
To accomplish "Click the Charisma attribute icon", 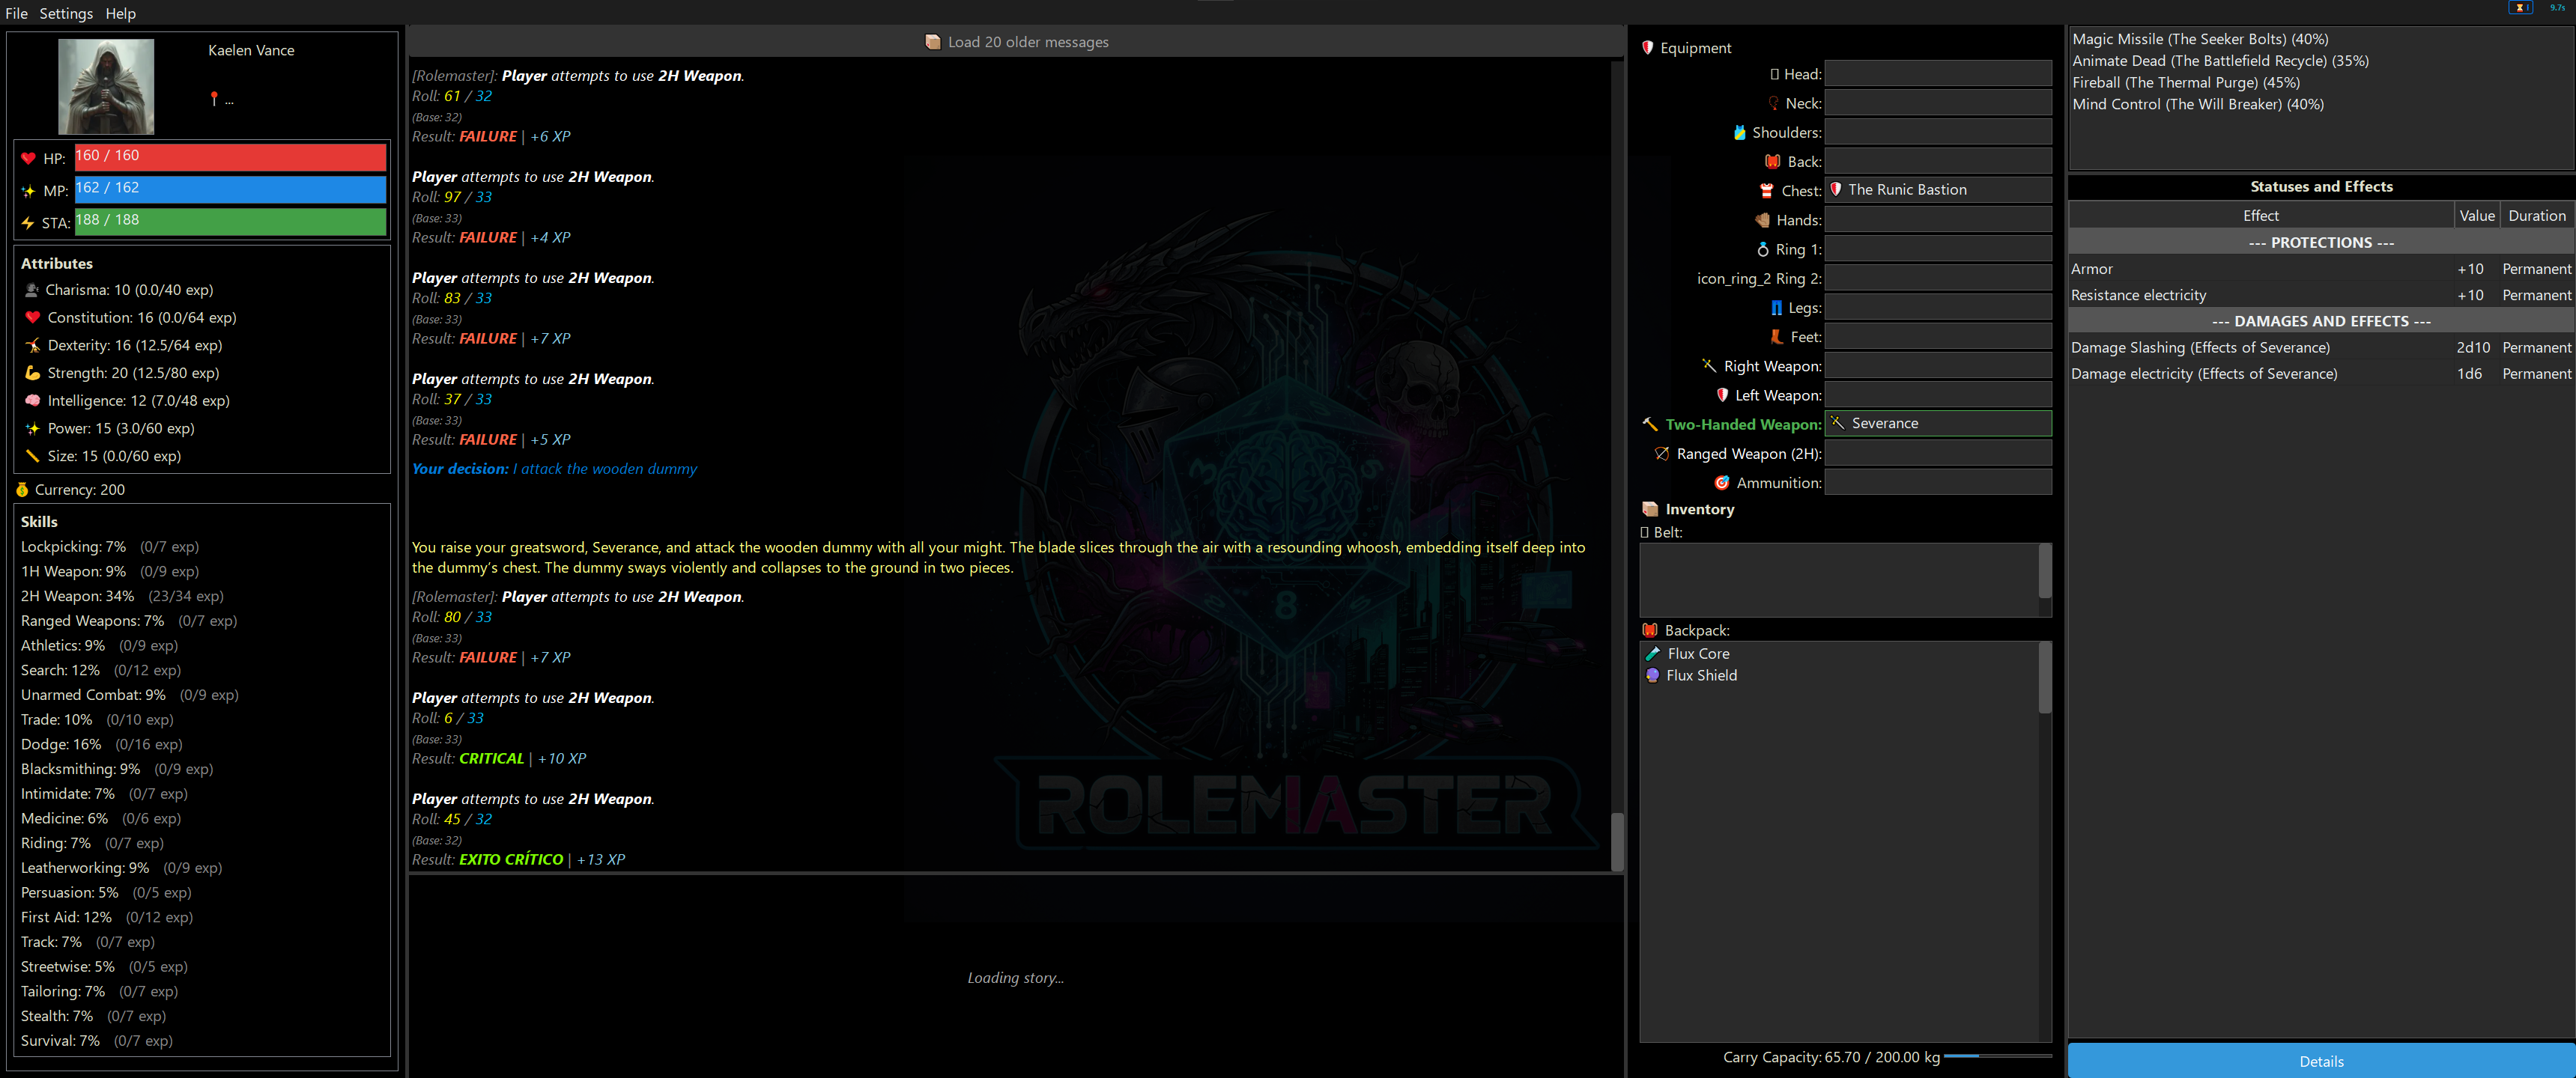I will point(32,290).
